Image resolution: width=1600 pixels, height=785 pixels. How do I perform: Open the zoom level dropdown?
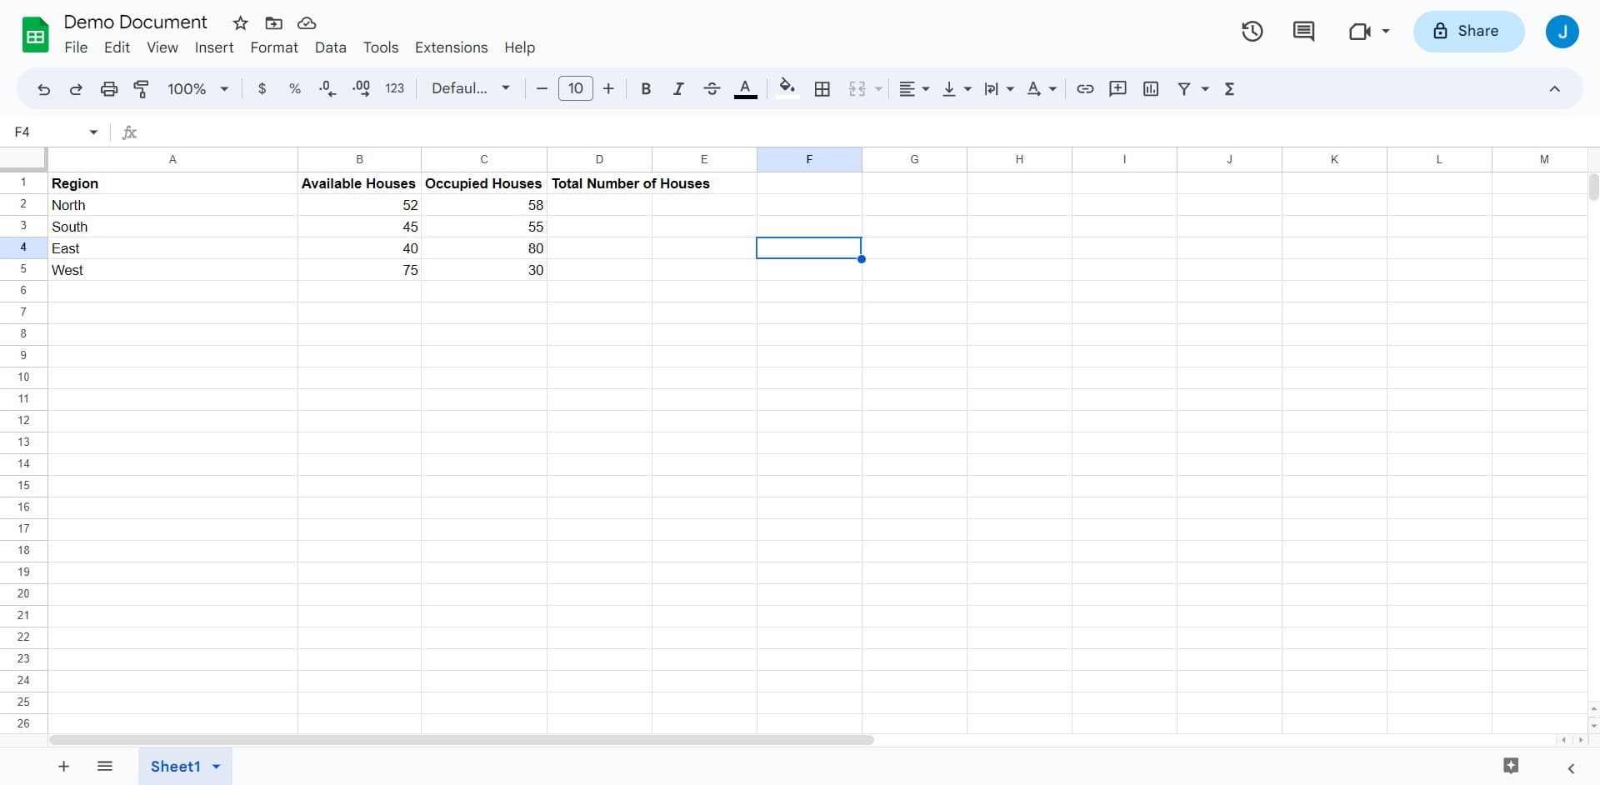coord(197,88)
